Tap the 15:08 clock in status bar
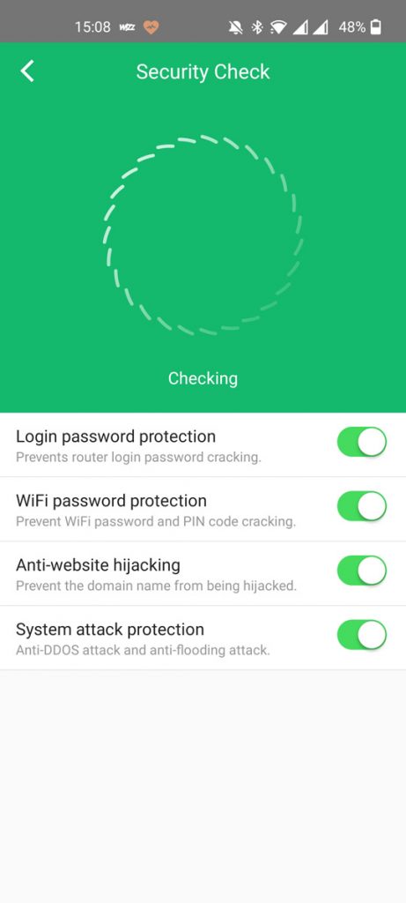The image size is (406, 903). 92,27
